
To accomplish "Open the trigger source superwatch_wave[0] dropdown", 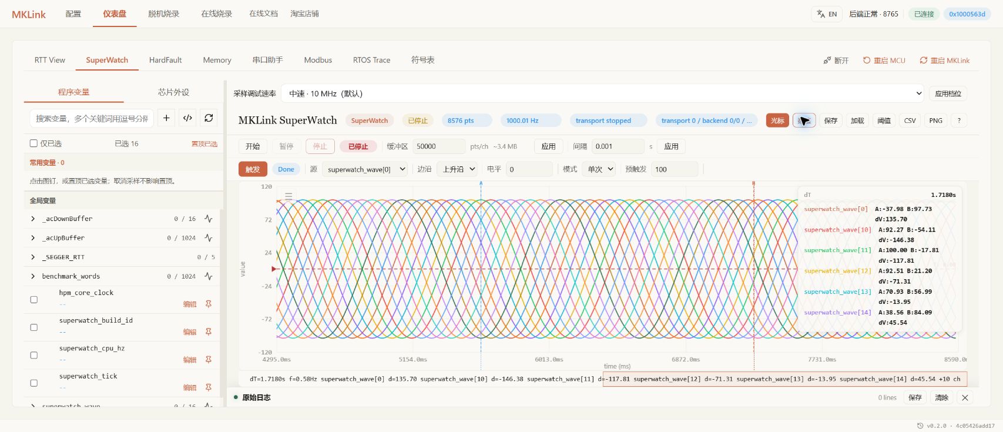I will pyautogui.click(x=365, y=169).
